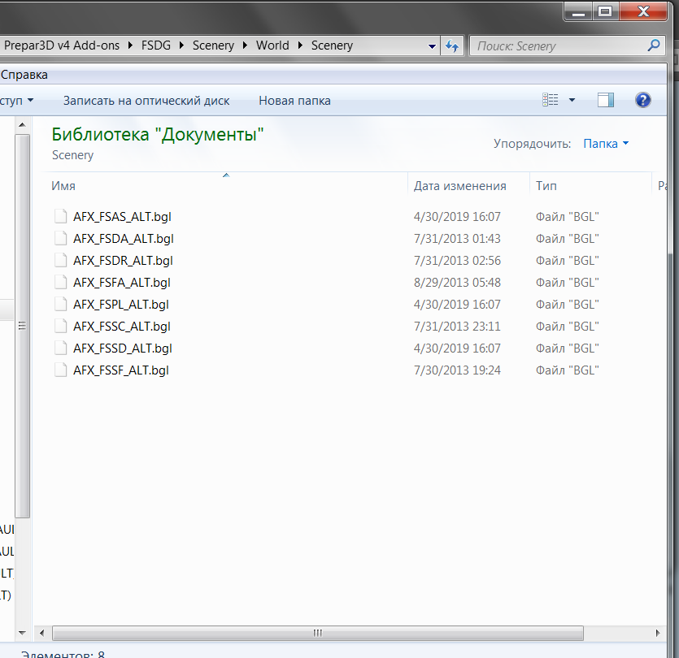The width and height of the screenshot is (679, 658).
Task: Open the Справка menu
Action: pos(24,75)
